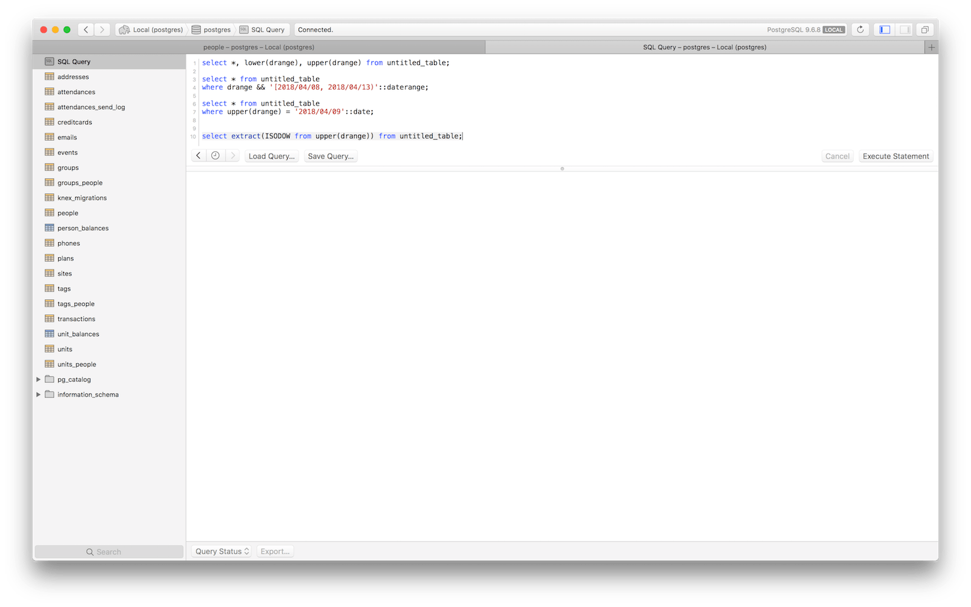Viewport: 971px width, 607px height.
Task: Click the attendances table icon
Action: pyautogui.click(x=50, y=92)
